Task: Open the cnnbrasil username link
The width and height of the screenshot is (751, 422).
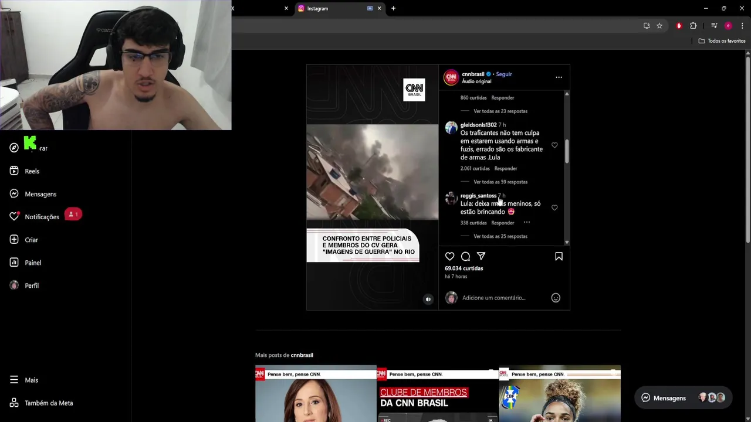Action: coord(473,74)
